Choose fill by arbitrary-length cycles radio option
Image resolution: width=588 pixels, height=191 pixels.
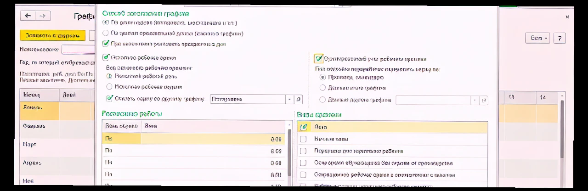tap(106, 33)
